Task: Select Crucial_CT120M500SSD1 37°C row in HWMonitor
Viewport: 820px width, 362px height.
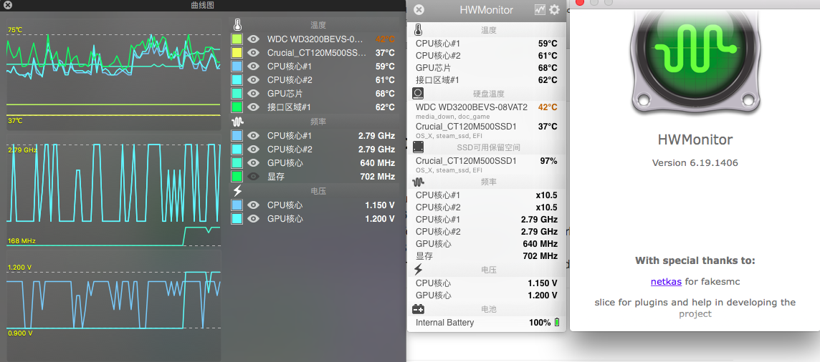Action: (487, 130)
